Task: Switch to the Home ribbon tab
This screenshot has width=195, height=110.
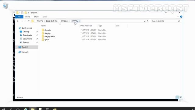Action: tap(28, 17)
